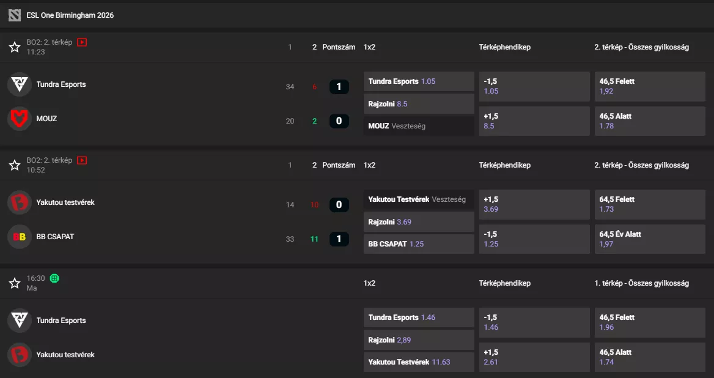This screenshot has height=378, width=714.
Task: Open live stream for Tundra Esports vs MOUZ
Action: 83,42
